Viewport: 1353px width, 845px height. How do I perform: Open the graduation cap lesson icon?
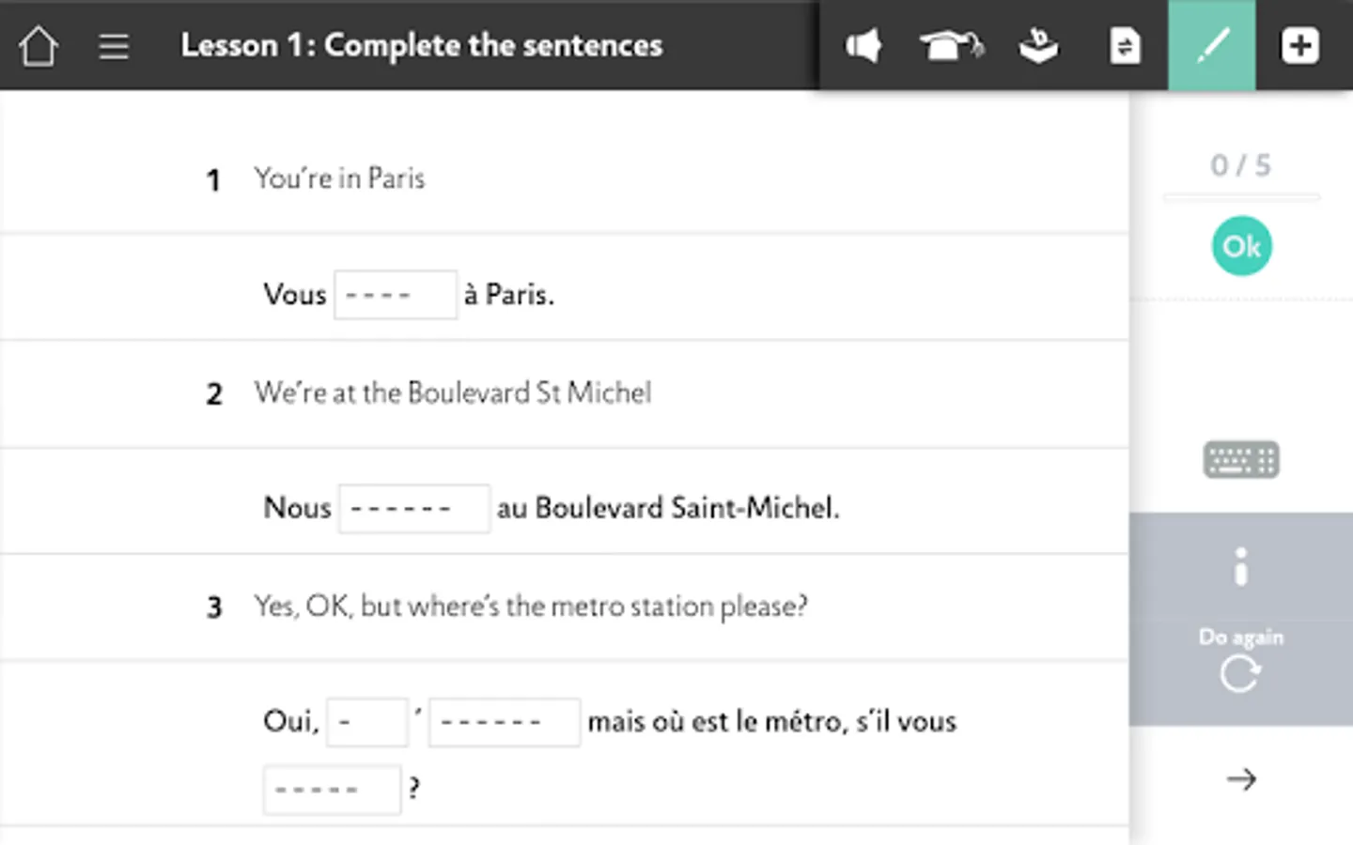tap(951, 46)
